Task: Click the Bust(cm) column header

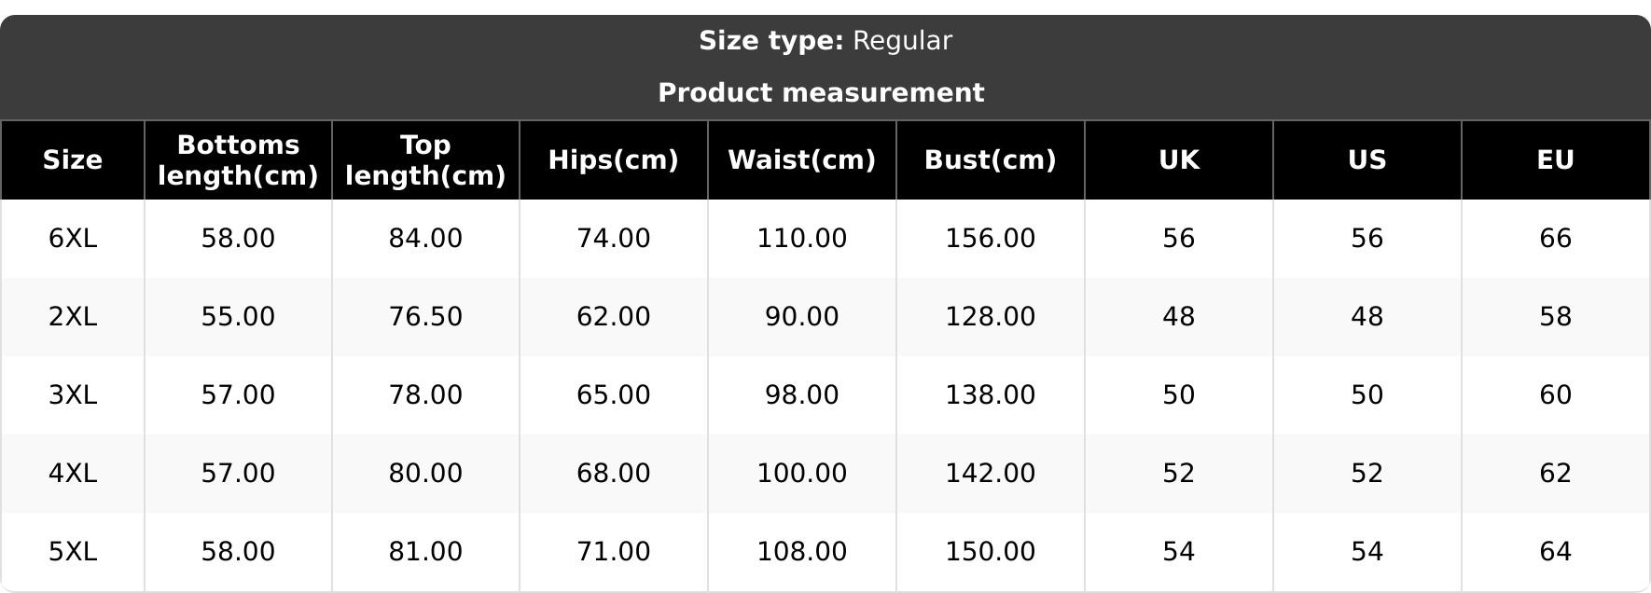Action: coord(990,160)
